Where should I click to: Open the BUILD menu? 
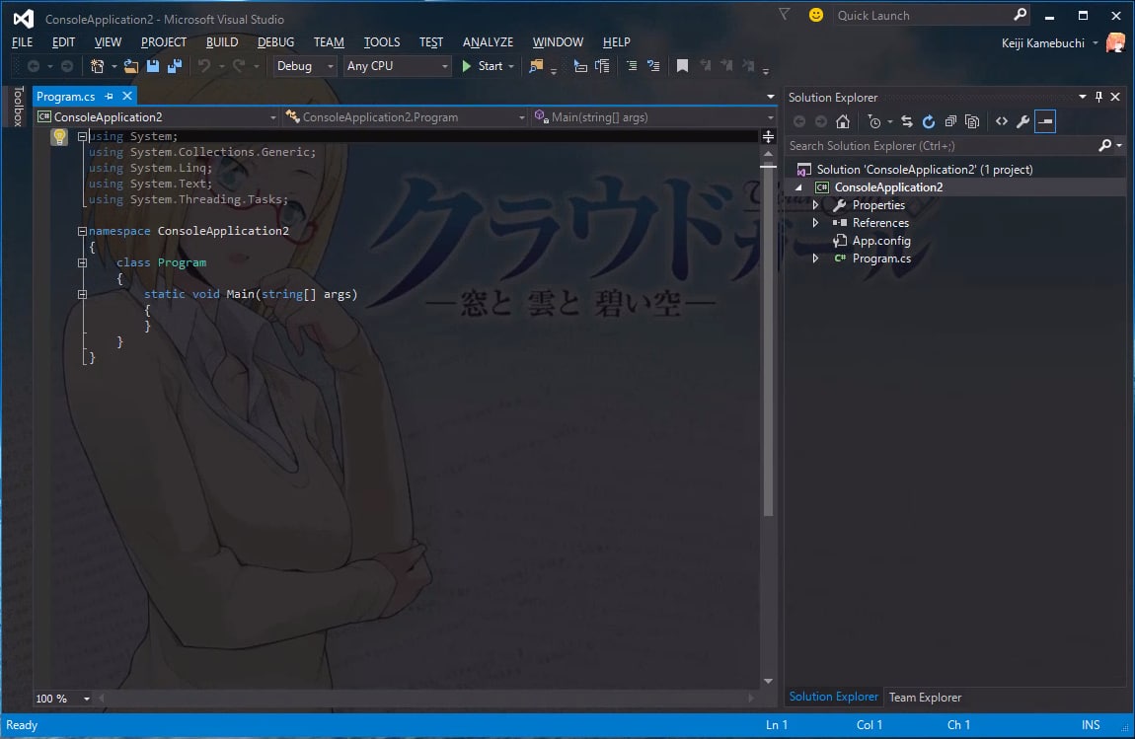coord(221,42)
